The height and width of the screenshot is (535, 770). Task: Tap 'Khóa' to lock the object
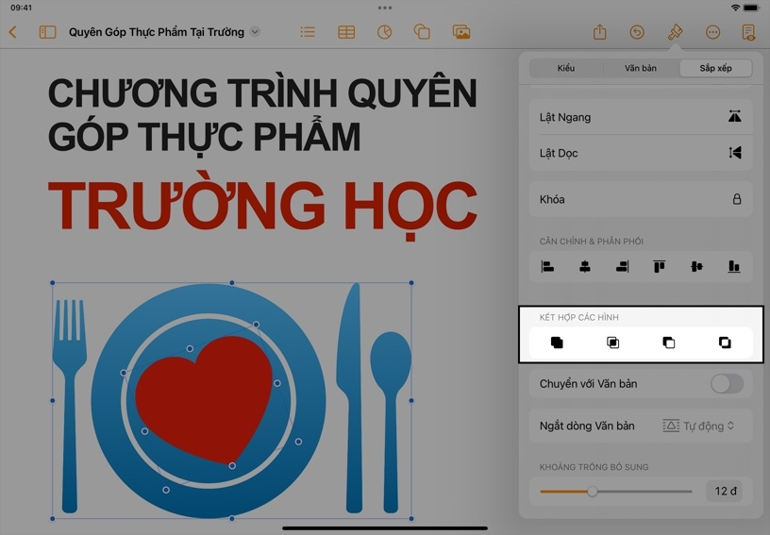click(x=641, y=199)
